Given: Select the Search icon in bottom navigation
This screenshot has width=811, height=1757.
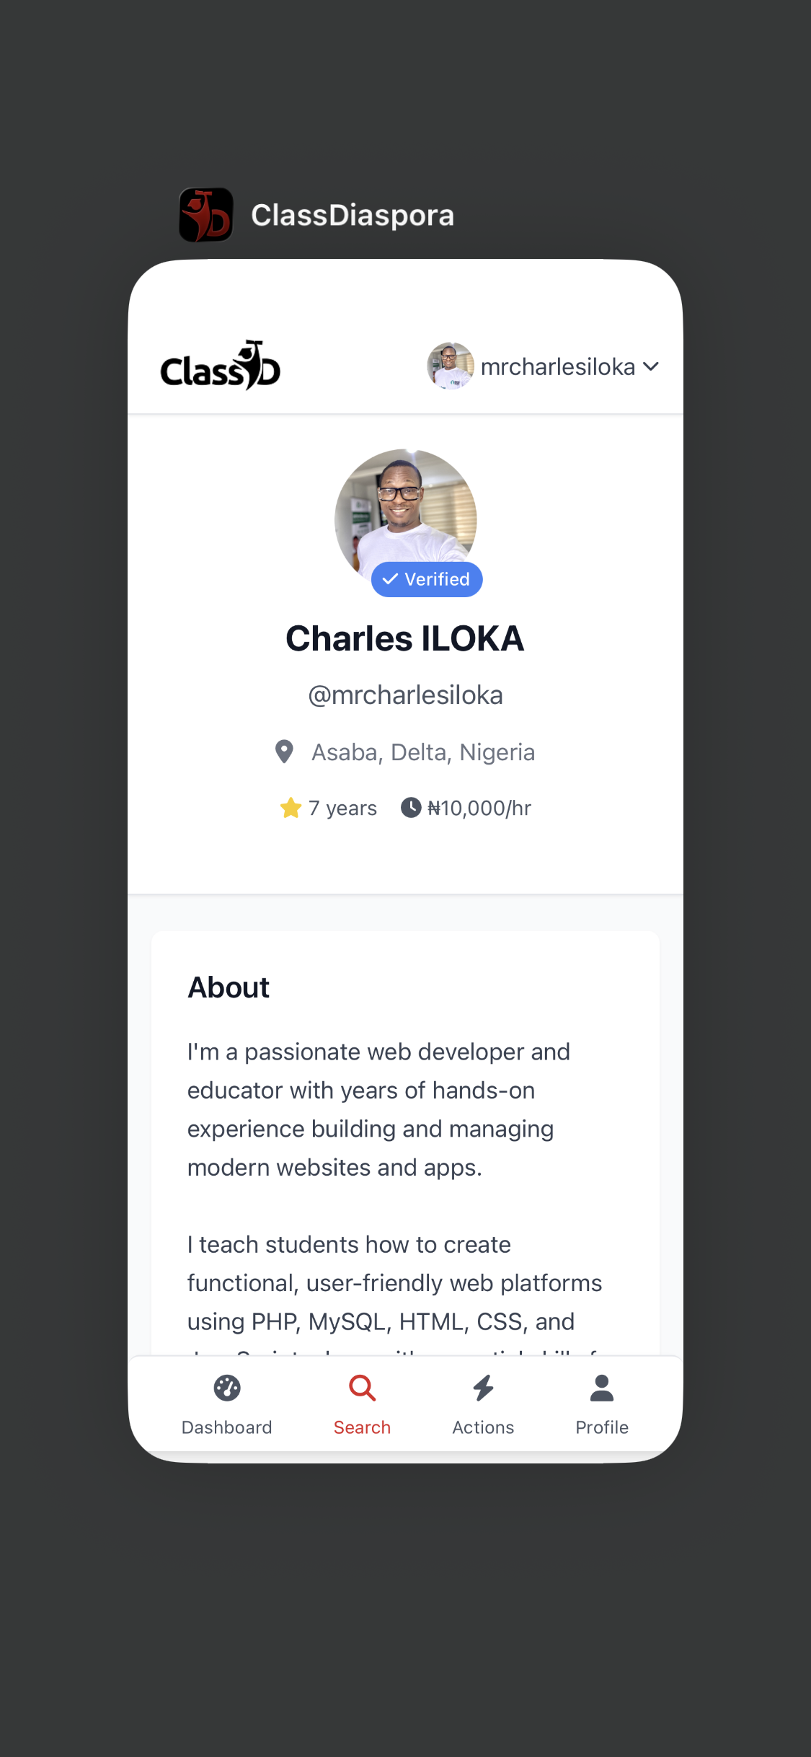Looking at the screenshot, I should [361, 1388].
